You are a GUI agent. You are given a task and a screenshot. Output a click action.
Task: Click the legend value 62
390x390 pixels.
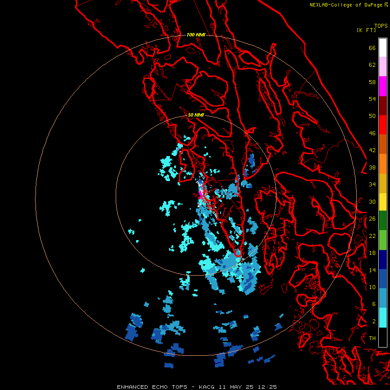[372, 65]
